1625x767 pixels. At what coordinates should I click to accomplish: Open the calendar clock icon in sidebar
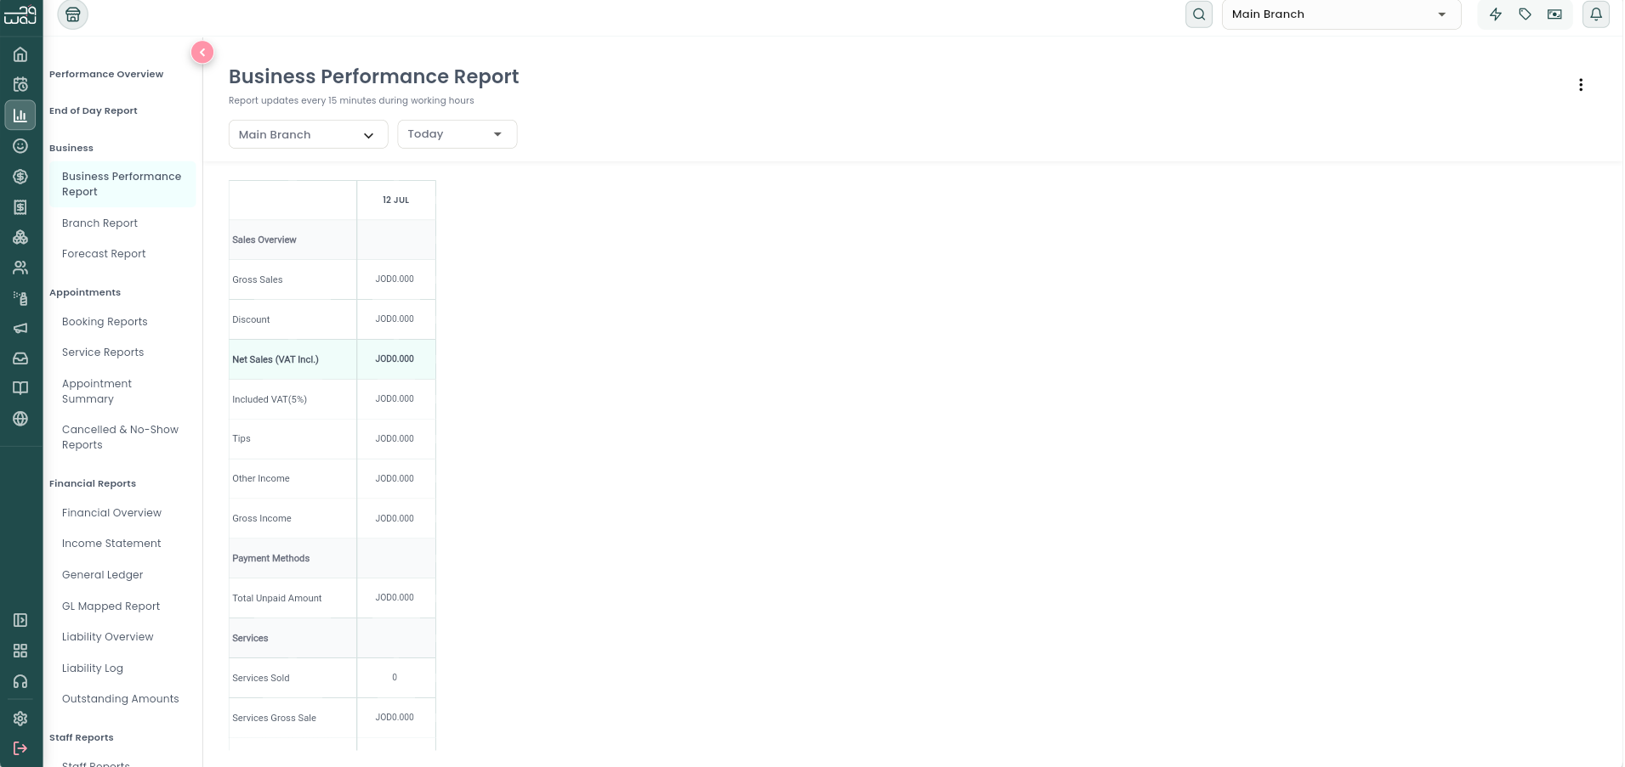[20, 85]
